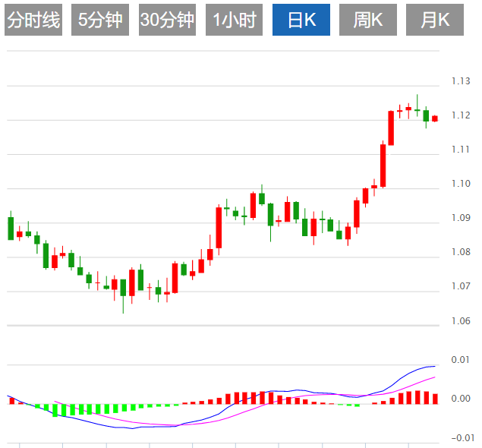Switch to the 1小时 chart tab
Screen dimensions: 482x448
click(235, 20)
